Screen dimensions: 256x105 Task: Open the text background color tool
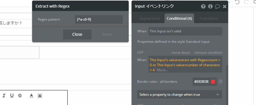click(40, 96)
